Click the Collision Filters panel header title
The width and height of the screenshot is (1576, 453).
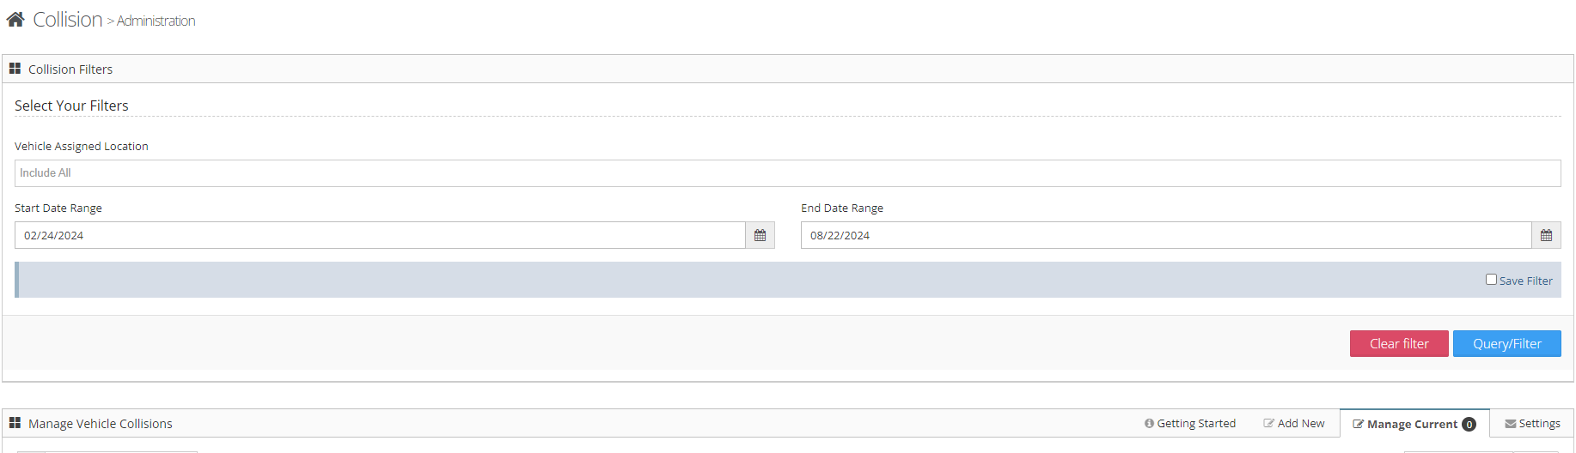click(70, 69)
